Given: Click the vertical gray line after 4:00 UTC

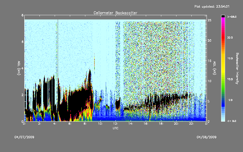Looking at the screenshot, I should 58,70.
